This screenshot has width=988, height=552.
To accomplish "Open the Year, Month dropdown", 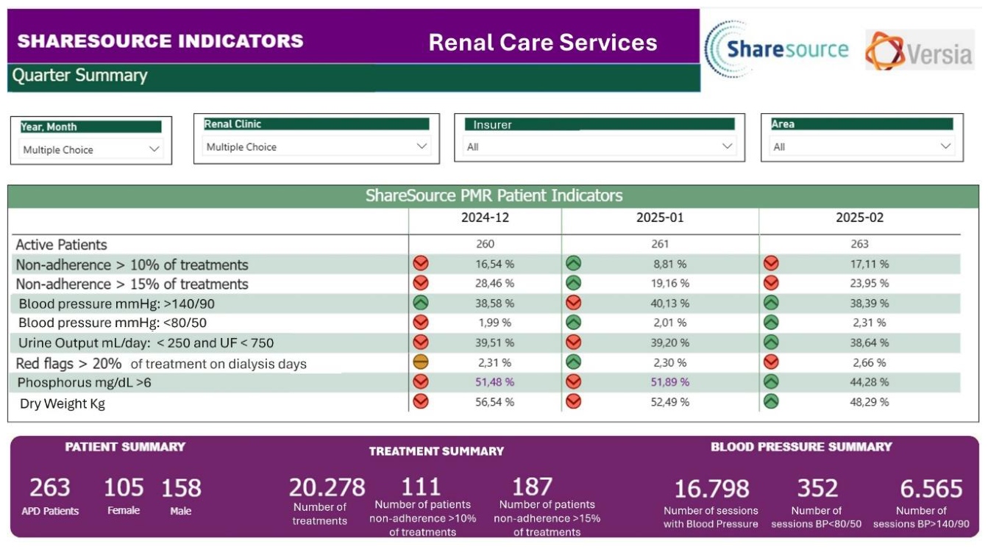I will click(x=91, y=149).
